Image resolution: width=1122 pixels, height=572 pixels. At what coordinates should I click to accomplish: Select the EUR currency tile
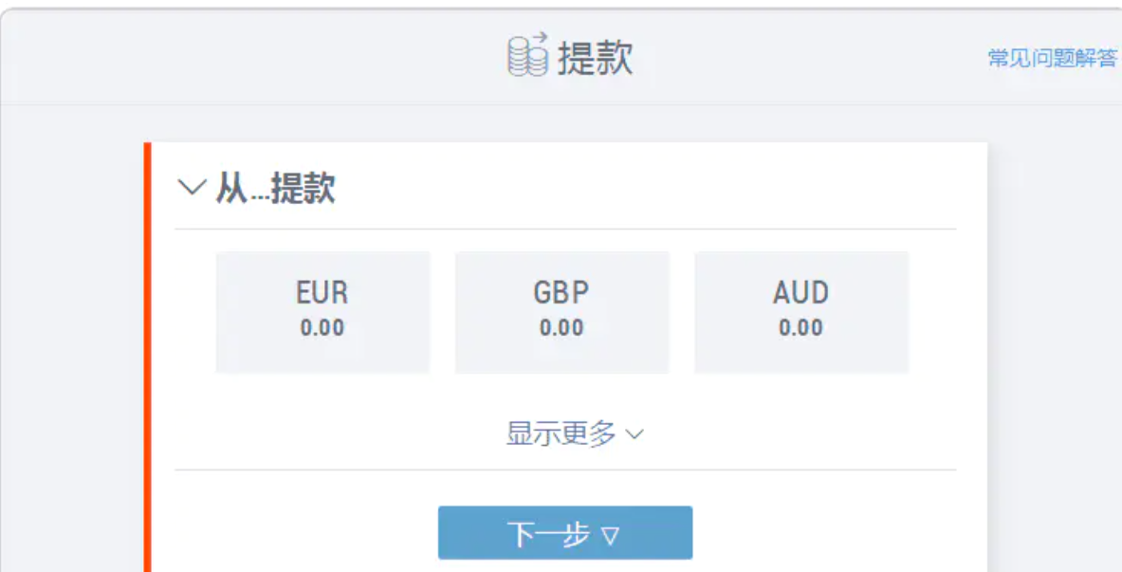point(322,312)
